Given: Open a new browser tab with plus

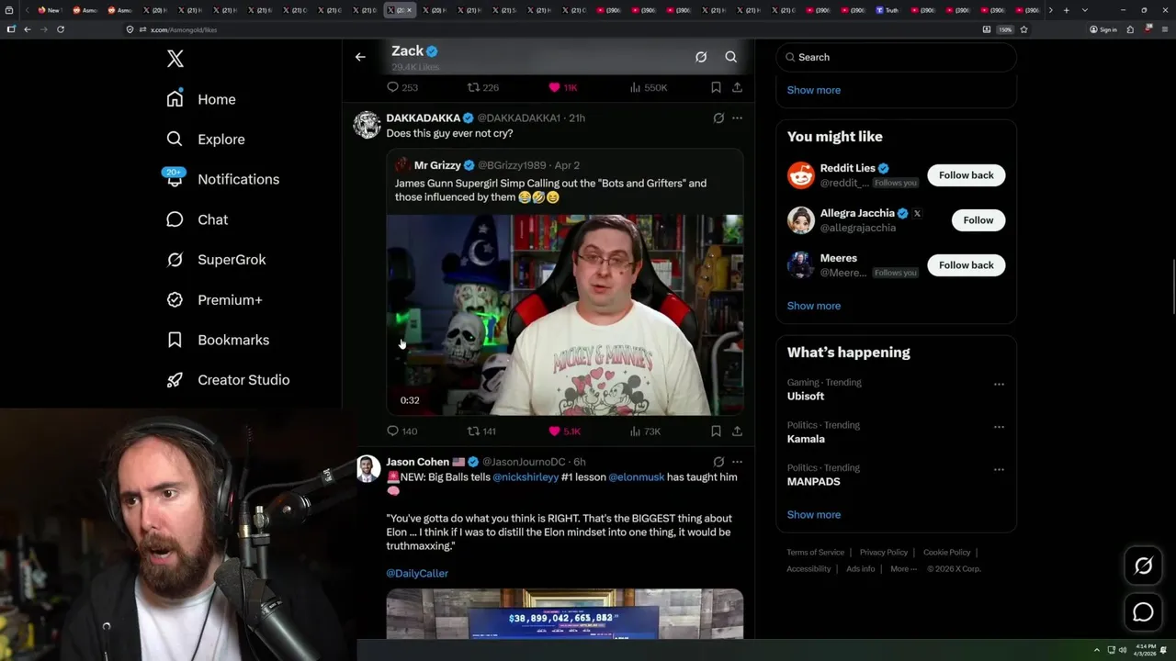Looking at the screenshot, I should click(1066, 10).
